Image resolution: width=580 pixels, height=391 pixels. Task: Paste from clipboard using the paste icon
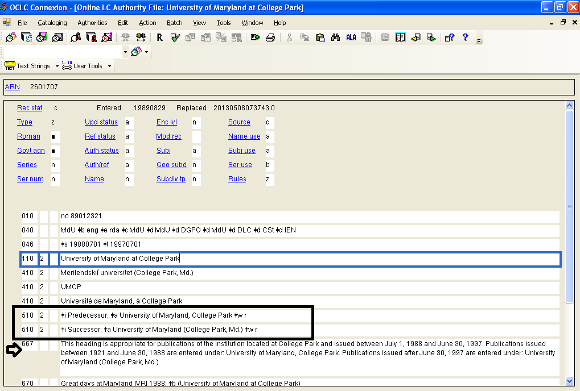click(x=320, y=38)
